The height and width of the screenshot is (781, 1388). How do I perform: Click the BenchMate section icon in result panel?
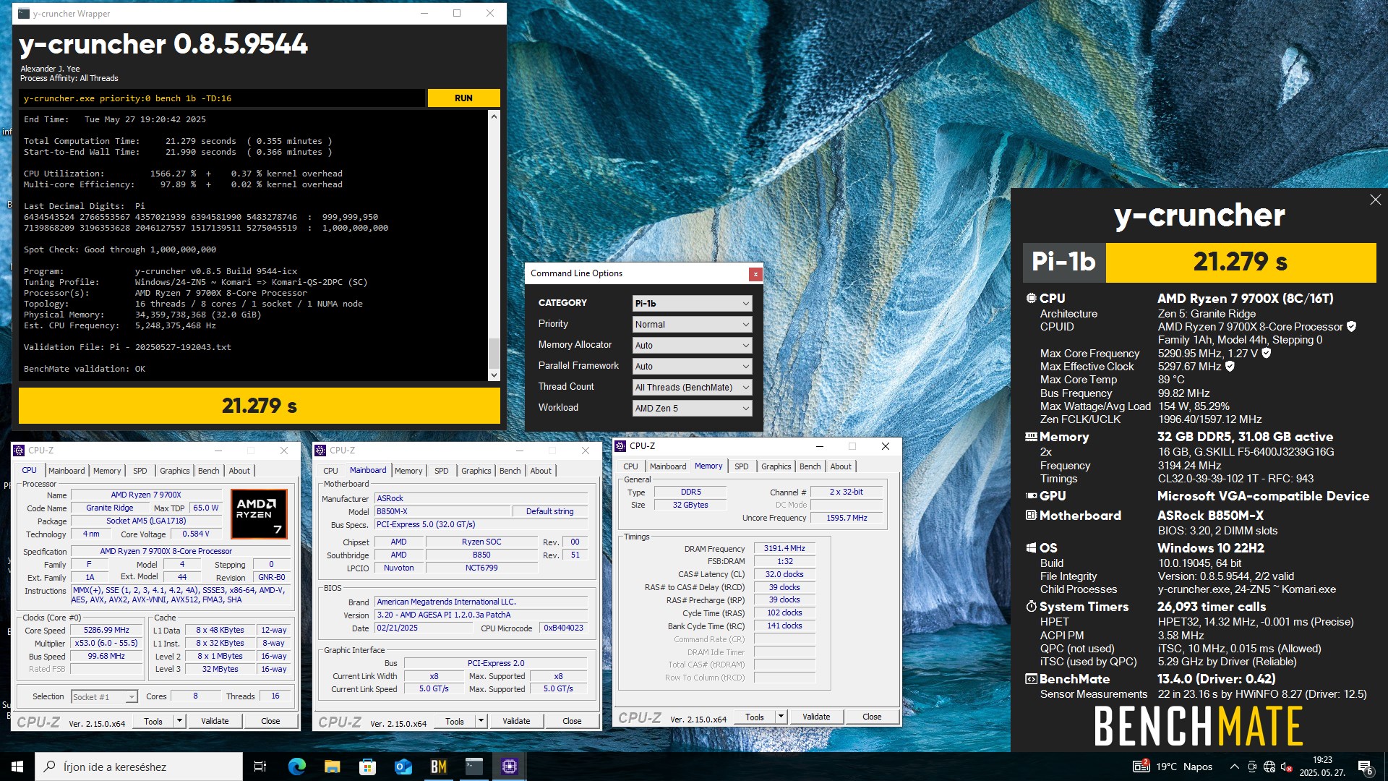pos(1031,679)
